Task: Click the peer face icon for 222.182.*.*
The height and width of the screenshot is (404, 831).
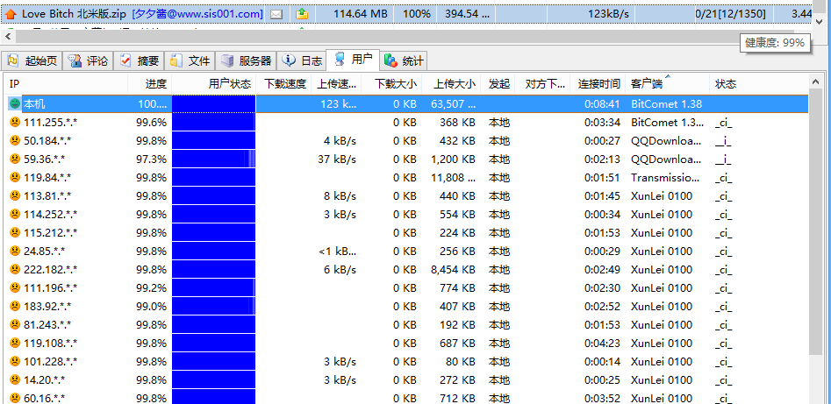Action: pos(14,270)
